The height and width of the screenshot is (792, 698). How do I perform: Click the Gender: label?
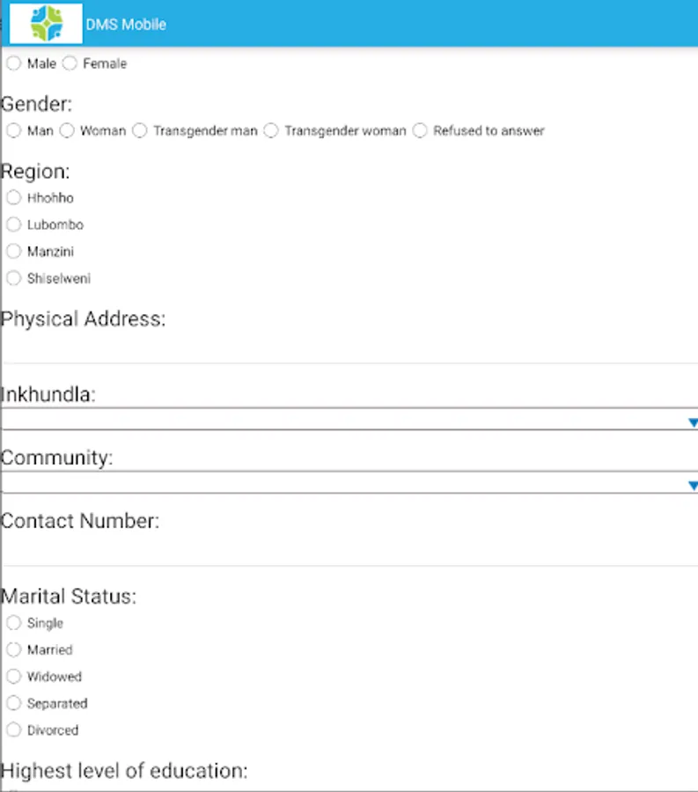click(36, 104)
